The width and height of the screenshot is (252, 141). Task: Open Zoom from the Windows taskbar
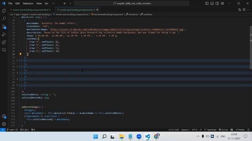pos(139,136)
